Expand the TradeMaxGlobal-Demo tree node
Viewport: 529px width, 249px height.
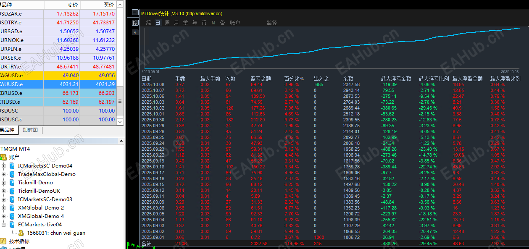(4, 174)
